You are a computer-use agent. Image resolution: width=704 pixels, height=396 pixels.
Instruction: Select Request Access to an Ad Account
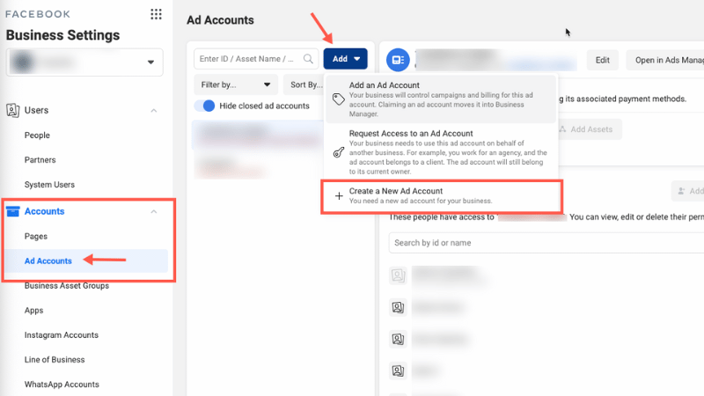click(441, 152)
